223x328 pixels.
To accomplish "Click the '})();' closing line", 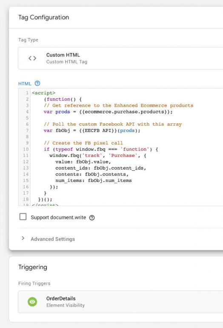I will [45, 199].
